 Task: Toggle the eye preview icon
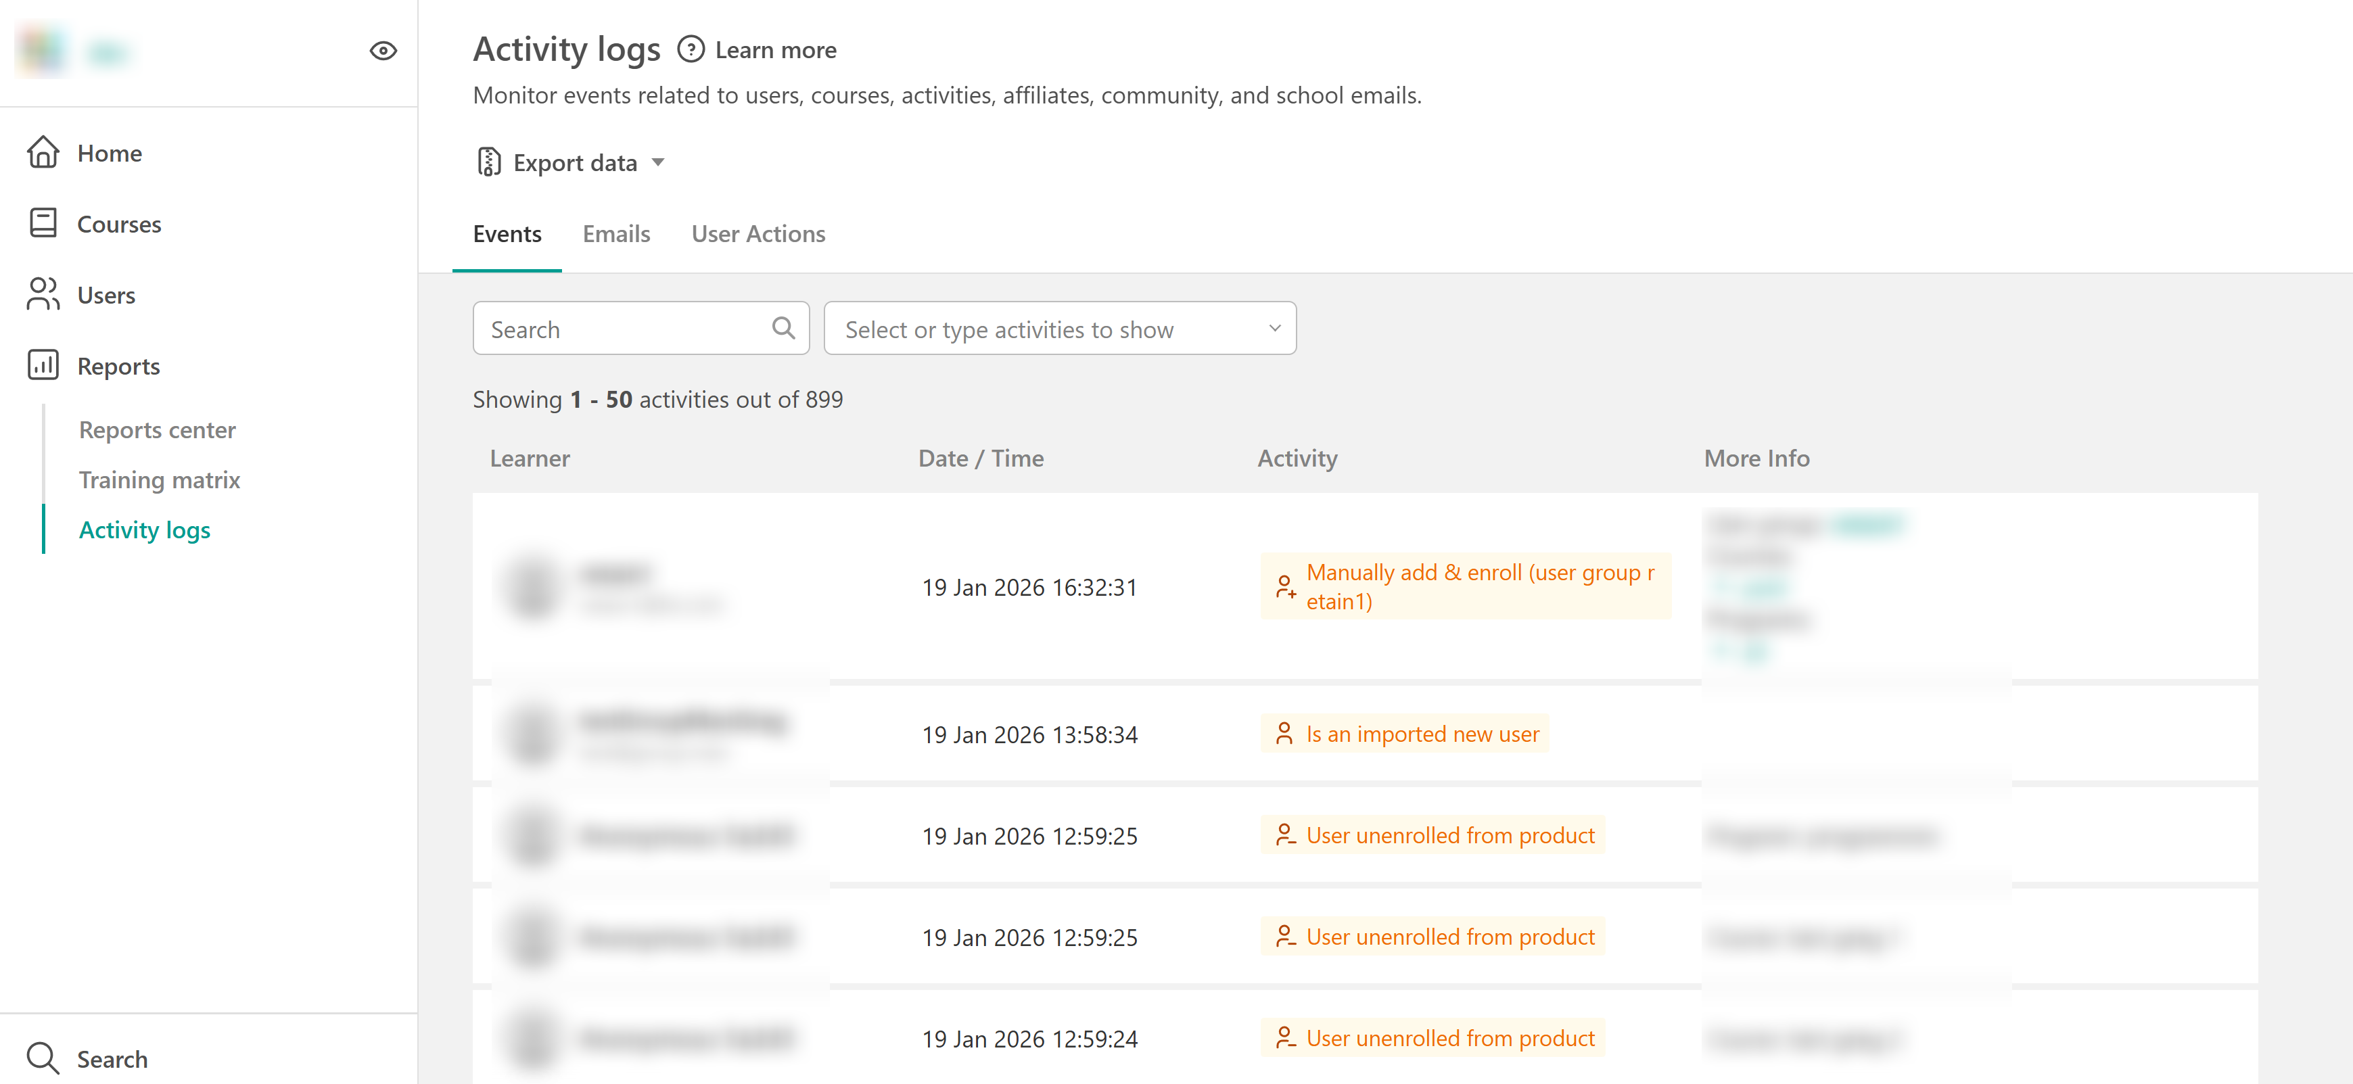(383, 51)
